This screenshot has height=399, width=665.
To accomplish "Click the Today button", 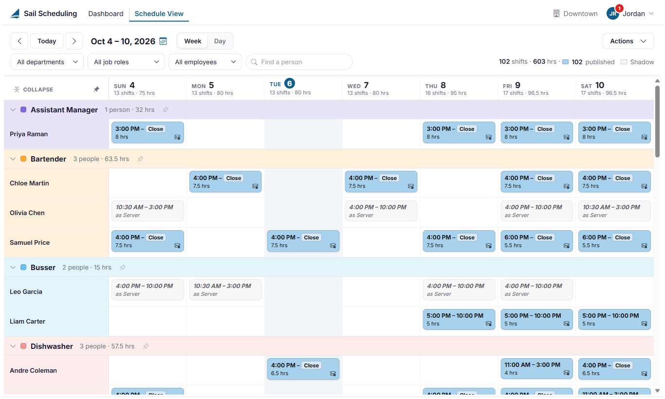I will 47,41.
